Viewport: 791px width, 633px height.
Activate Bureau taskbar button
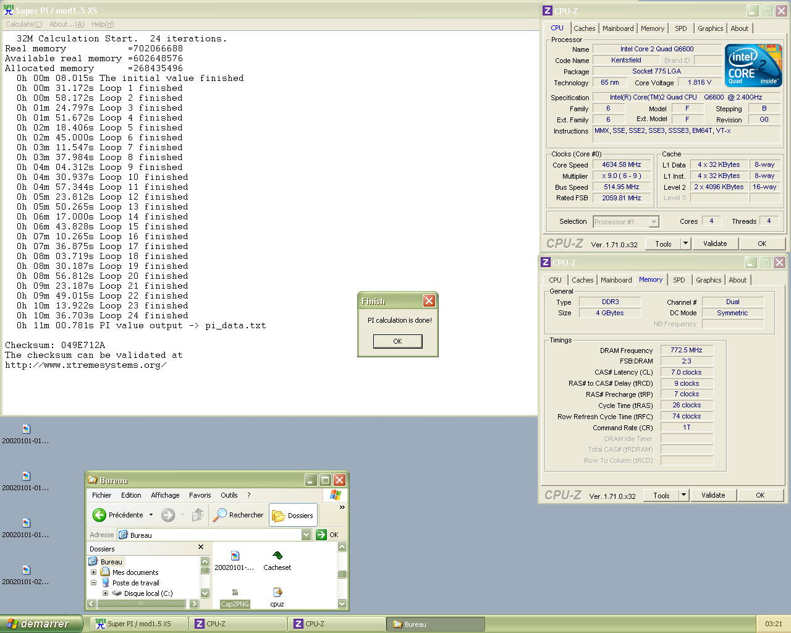point(436,624)
